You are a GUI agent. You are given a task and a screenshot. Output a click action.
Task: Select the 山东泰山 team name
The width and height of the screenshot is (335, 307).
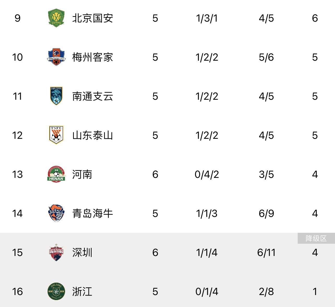[x=93, y=135]
